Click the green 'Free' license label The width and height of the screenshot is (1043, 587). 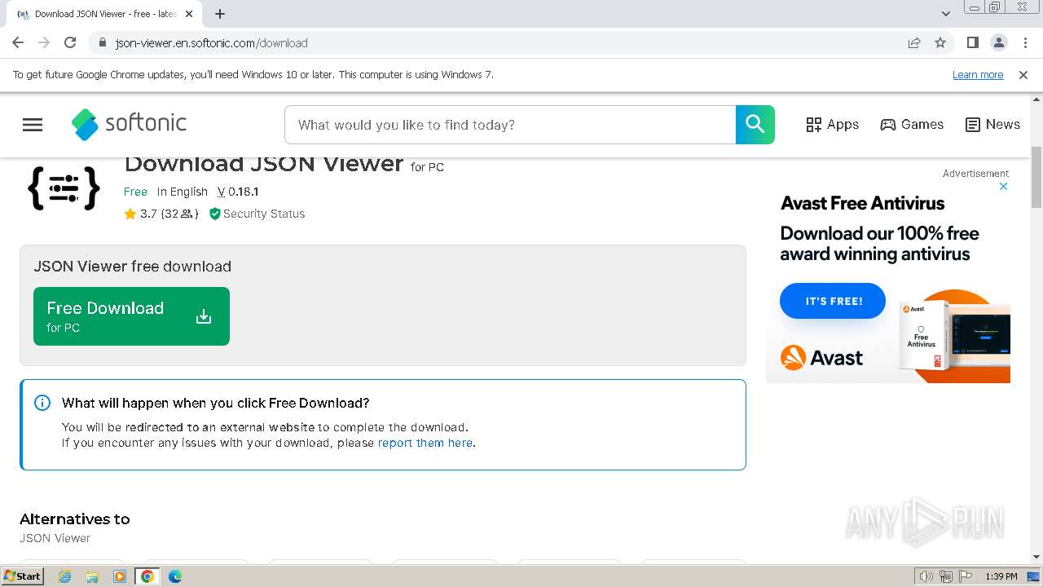(x=135, y=192)
